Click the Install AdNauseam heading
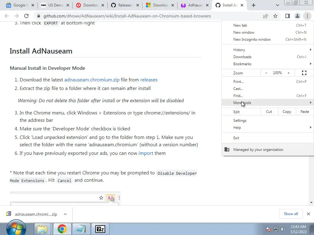Viewport: 314px width, 235px height. 41,51
